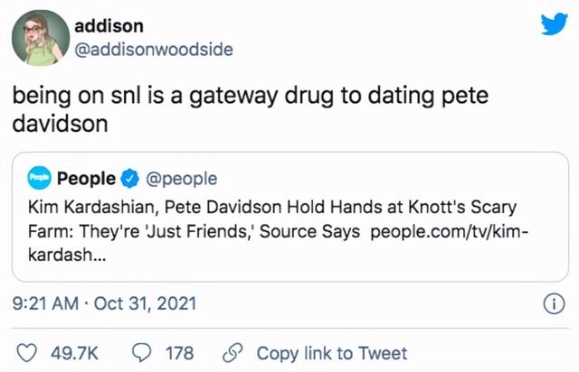Click the display name "addison"
The width and height of the screenshot is (579, 372).
(108, 25)
